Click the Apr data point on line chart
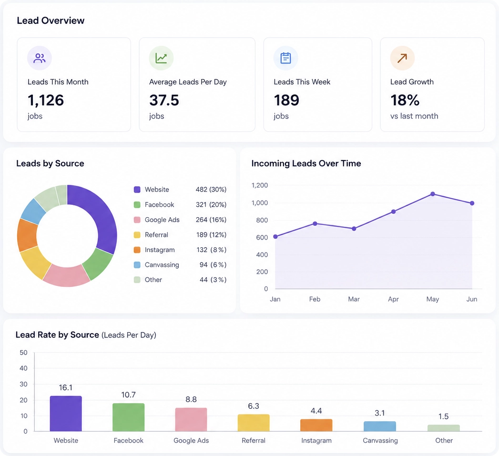Viewport: 499px width, 456px height. point(393,212)
